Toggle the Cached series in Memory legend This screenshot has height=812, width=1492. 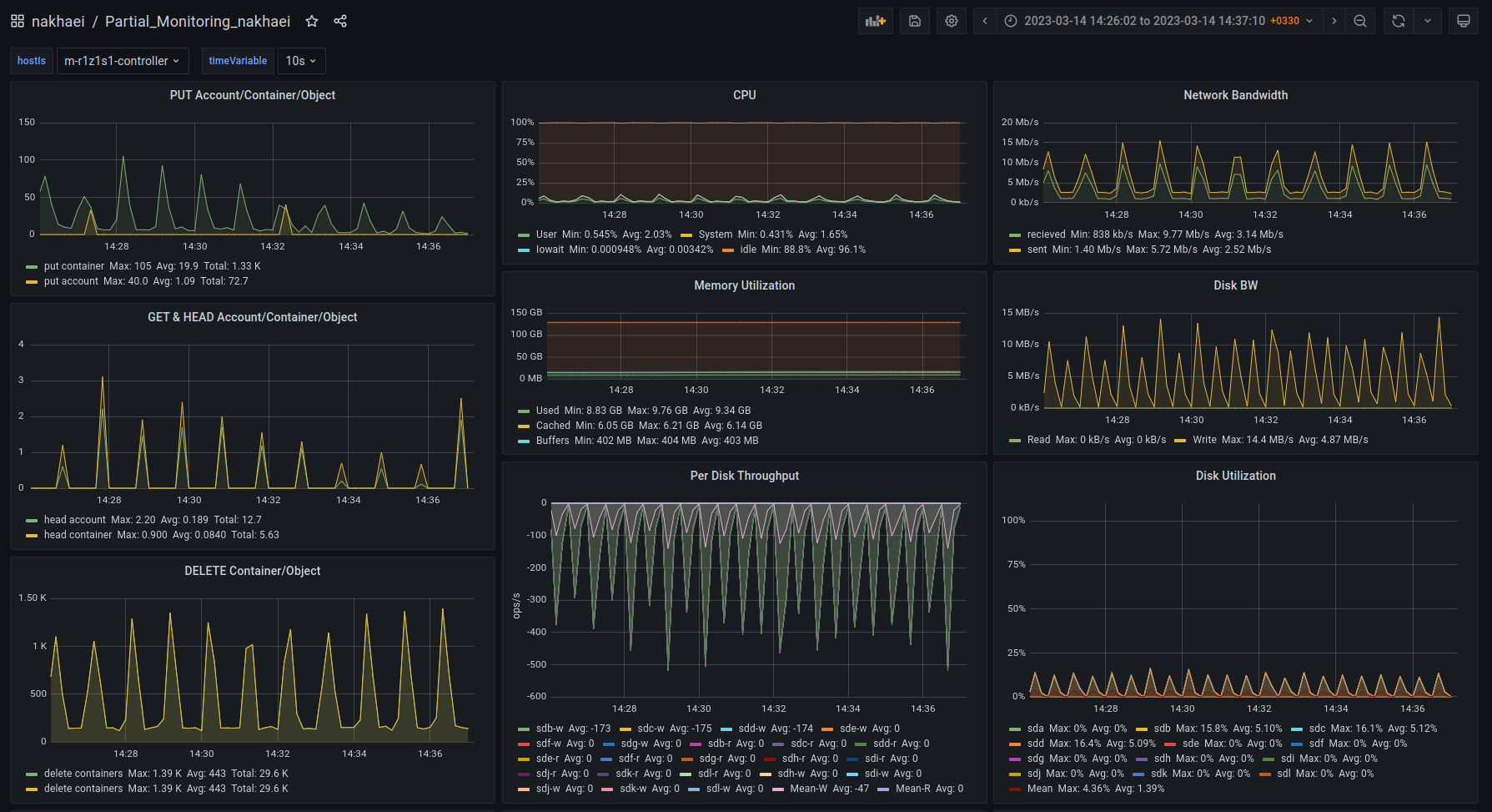(553, 426)
